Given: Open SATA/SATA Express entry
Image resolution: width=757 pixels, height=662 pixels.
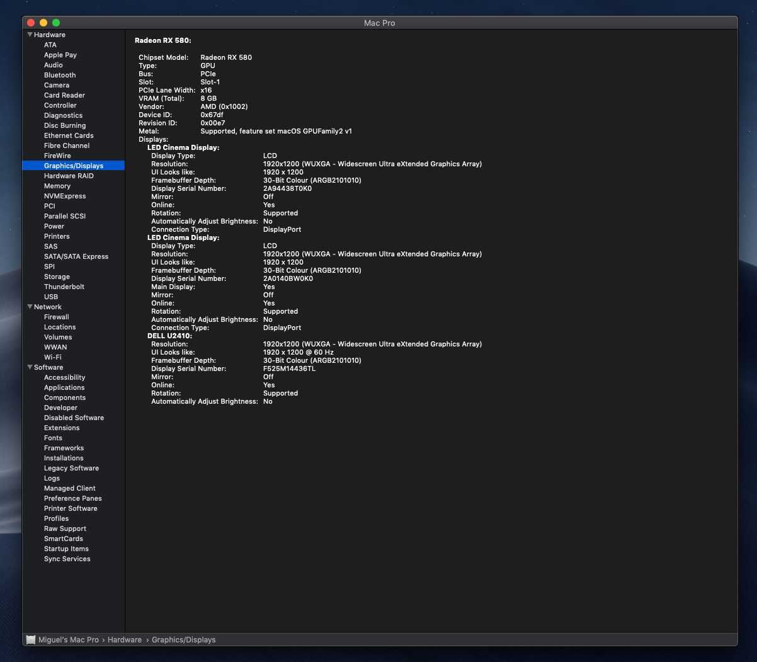Looking at the screenshot, I should pyautogui.click(x=76, y=256).
